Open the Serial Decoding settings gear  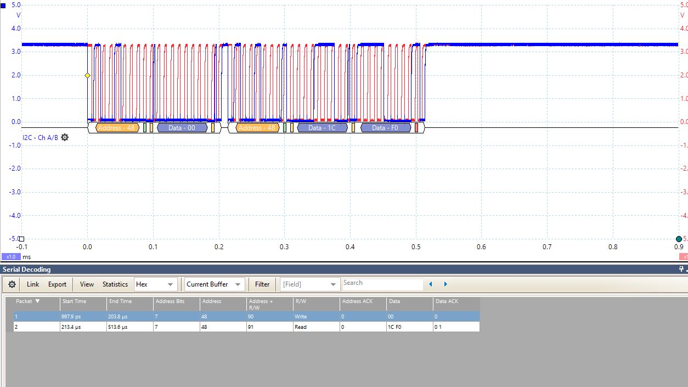coord(11,284)
